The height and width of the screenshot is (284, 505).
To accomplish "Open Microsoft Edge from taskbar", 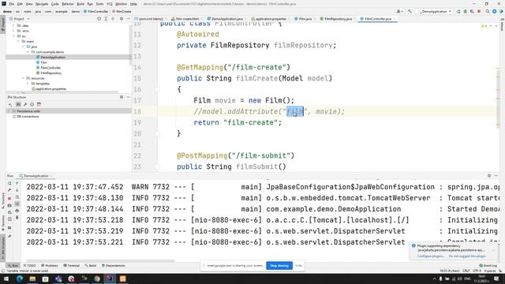I will click(x=19, y=278).
